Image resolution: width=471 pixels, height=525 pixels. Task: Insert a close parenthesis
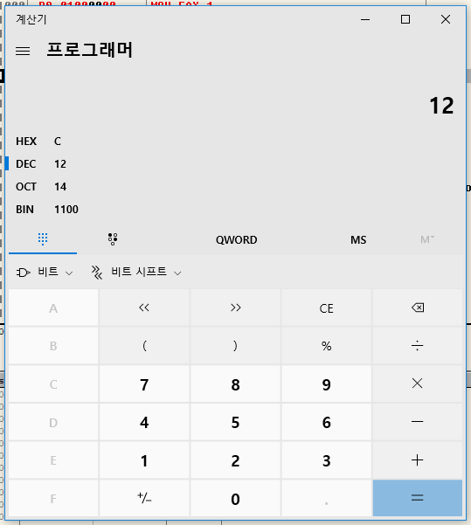(x=236, y=346)
